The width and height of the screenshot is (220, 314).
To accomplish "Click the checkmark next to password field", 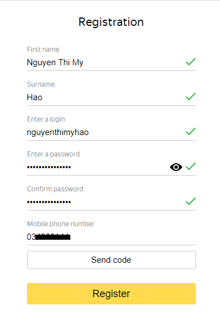I will [x=191, y=167].
